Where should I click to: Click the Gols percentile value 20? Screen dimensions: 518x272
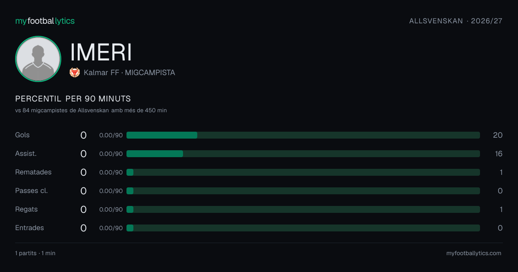498,135
